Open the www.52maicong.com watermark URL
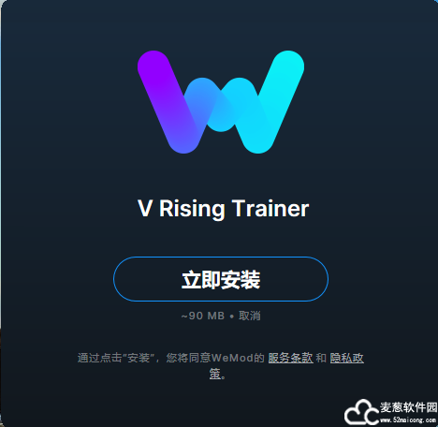The width and height of the screenshot is (438, 427). pyautogui.click(x=408, y=420)
